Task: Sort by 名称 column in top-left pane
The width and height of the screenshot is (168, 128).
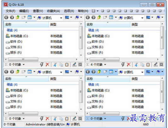Action: pos(26,25)
